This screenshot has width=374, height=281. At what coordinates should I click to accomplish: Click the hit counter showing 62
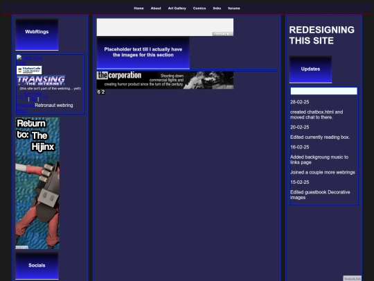pos(101,92)
